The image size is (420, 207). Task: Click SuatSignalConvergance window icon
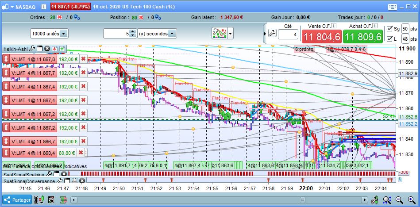(67, 180)
